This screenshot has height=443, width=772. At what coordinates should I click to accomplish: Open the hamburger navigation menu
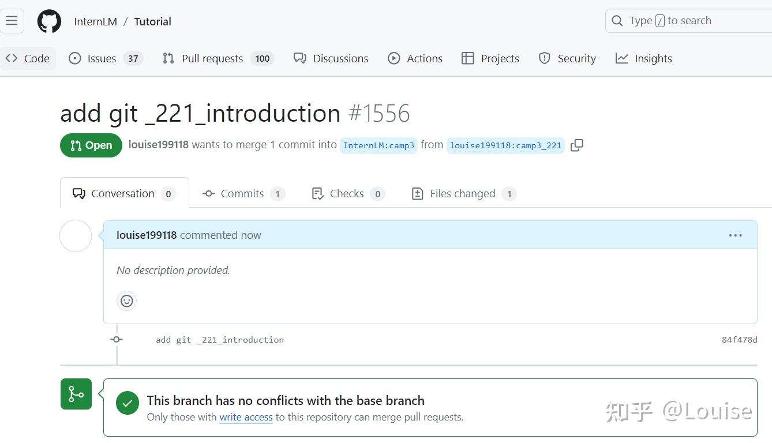[12, 21]
